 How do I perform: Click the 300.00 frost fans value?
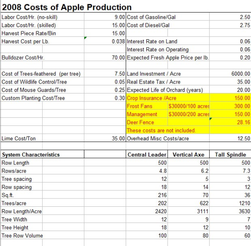pyautogui.click(x=242, y=106)
